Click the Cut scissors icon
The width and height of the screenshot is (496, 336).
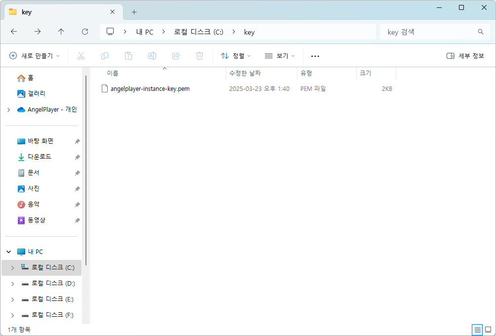pos(81,56)
